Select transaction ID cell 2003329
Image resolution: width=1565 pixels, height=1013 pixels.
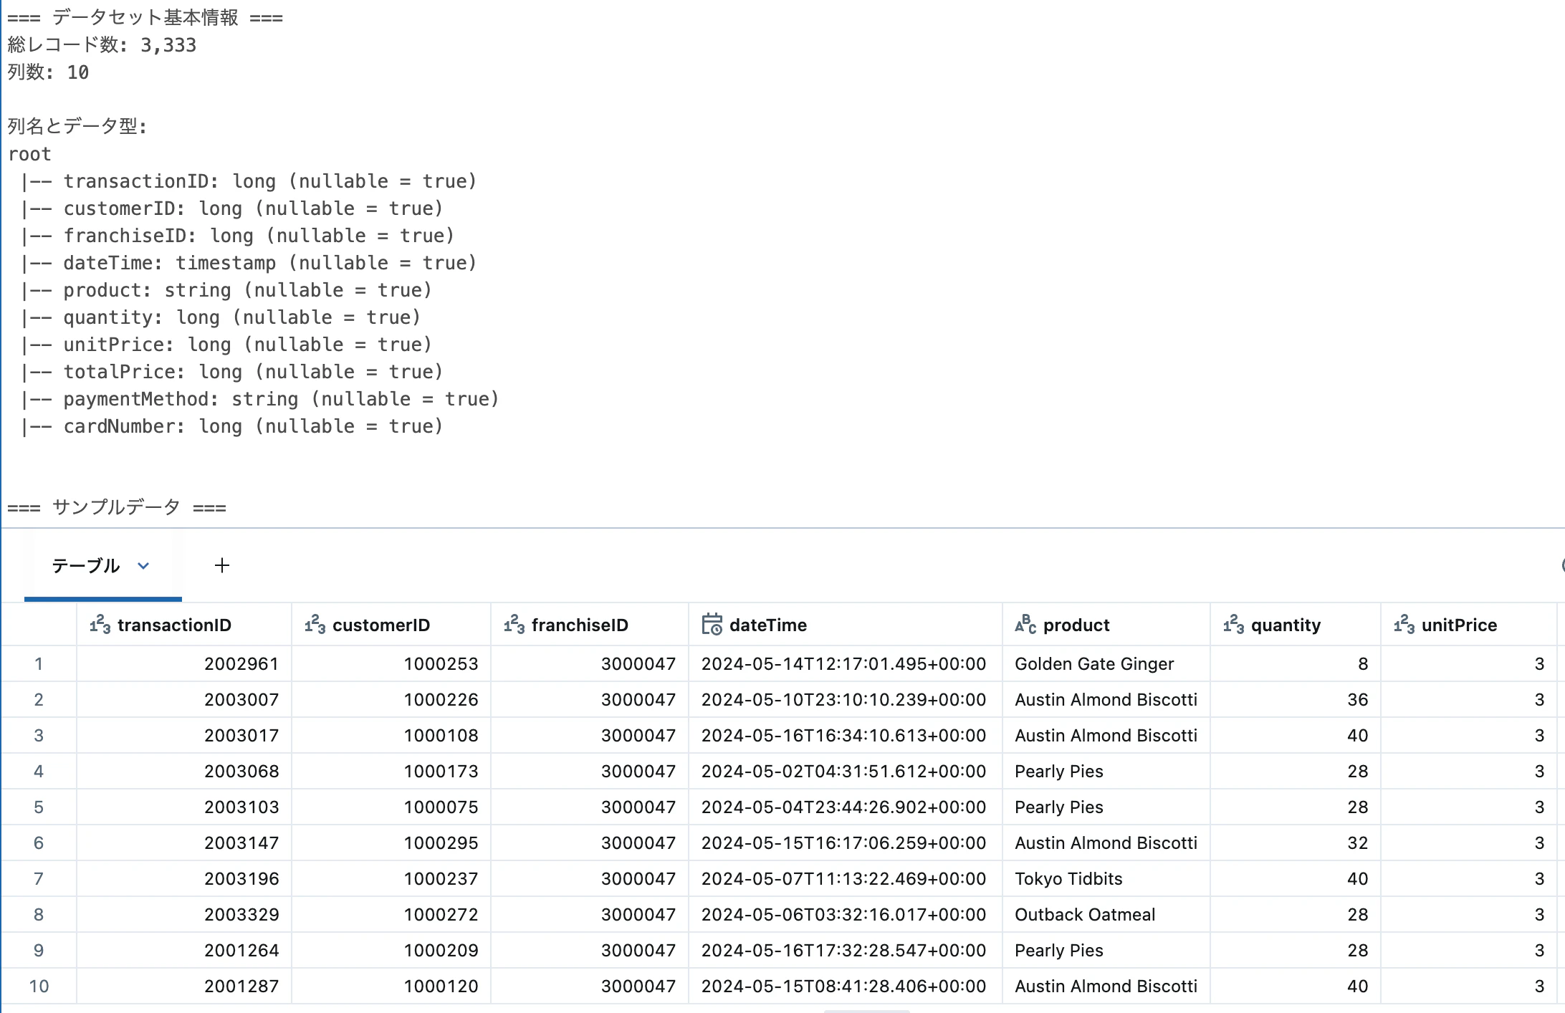click(184, 914)
